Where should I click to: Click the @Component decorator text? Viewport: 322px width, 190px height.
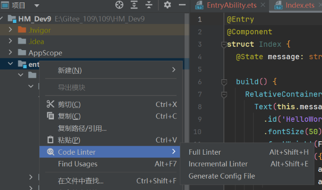(249, 32)
